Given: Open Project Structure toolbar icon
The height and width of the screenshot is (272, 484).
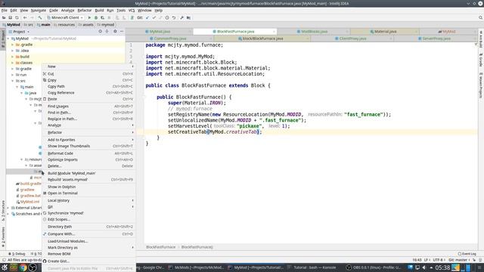Looking at the screenshot, I should 188,18.
